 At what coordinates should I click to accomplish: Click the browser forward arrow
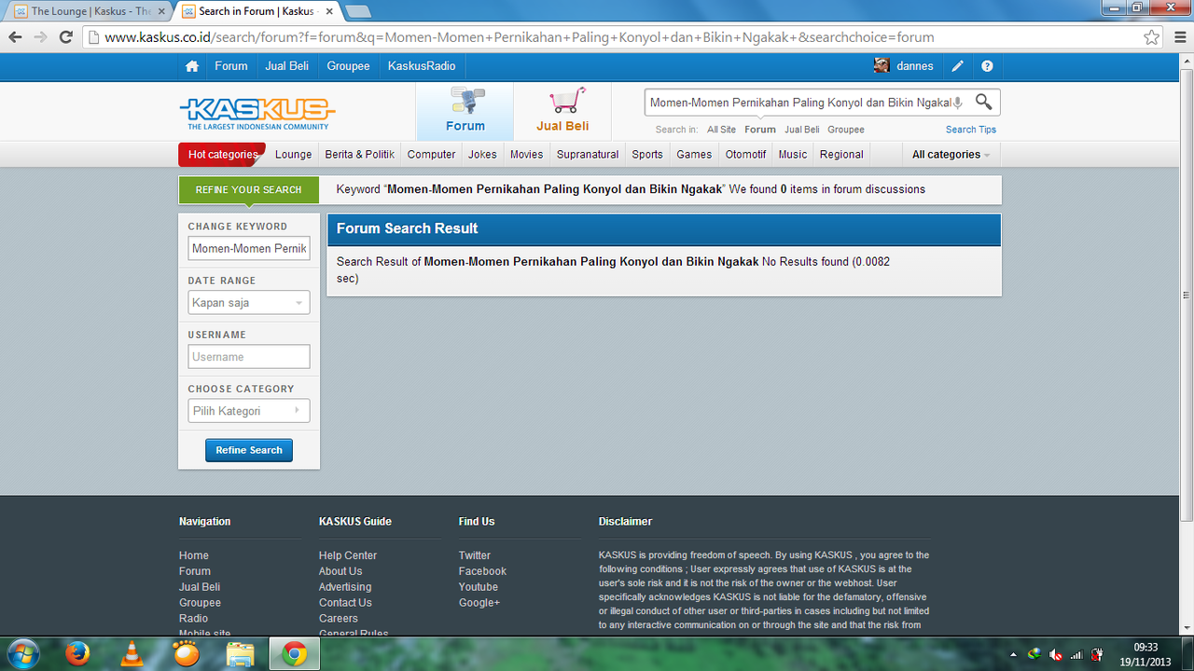coord(40,37)
